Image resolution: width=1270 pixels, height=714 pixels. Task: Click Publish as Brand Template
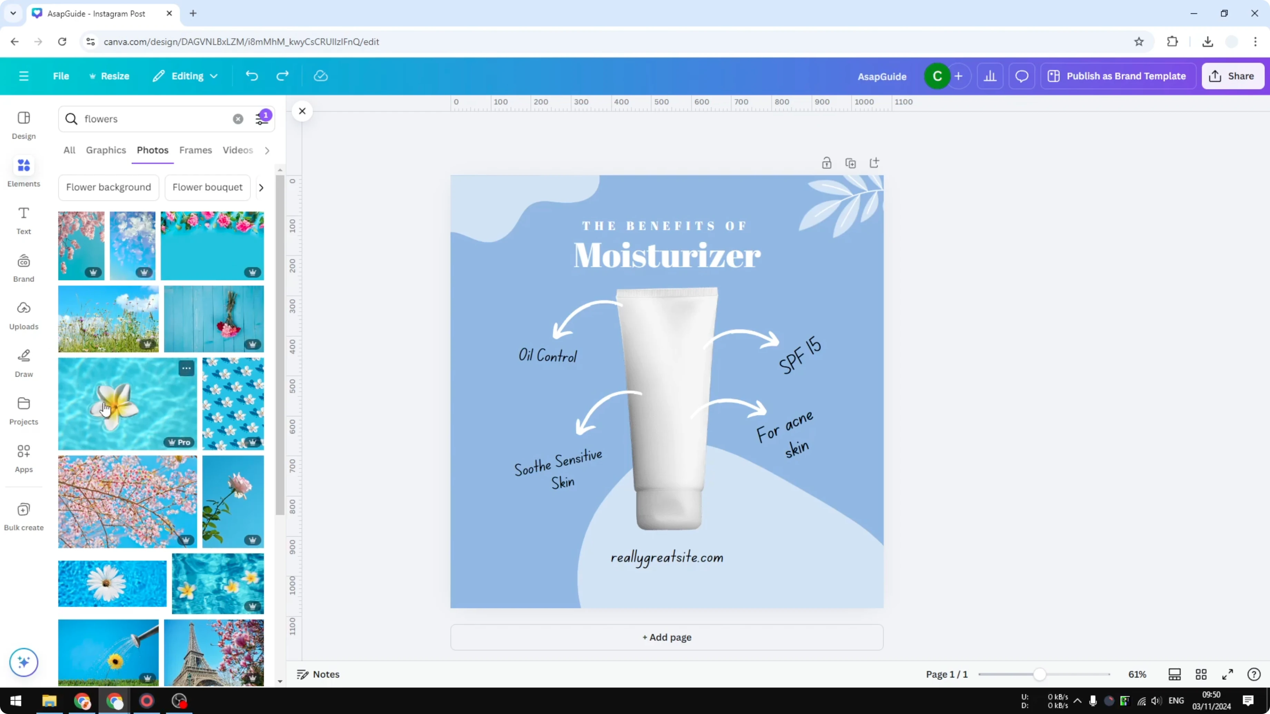click(x=1118, y=76)
